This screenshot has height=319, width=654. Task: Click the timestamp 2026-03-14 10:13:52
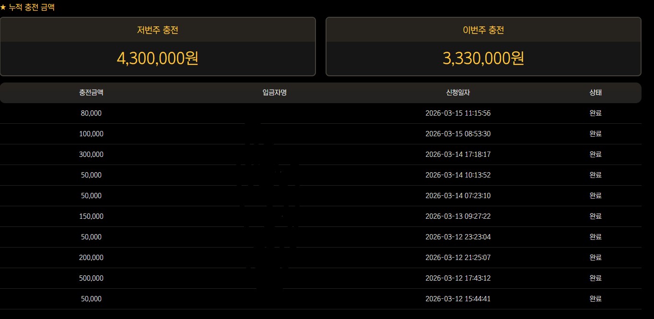(x=458, y=175)
